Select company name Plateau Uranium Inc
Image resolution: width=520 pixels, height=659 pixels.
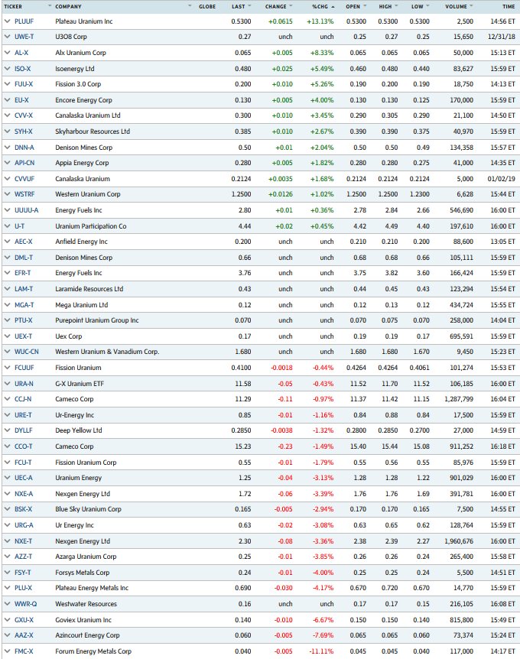point(84,21)
